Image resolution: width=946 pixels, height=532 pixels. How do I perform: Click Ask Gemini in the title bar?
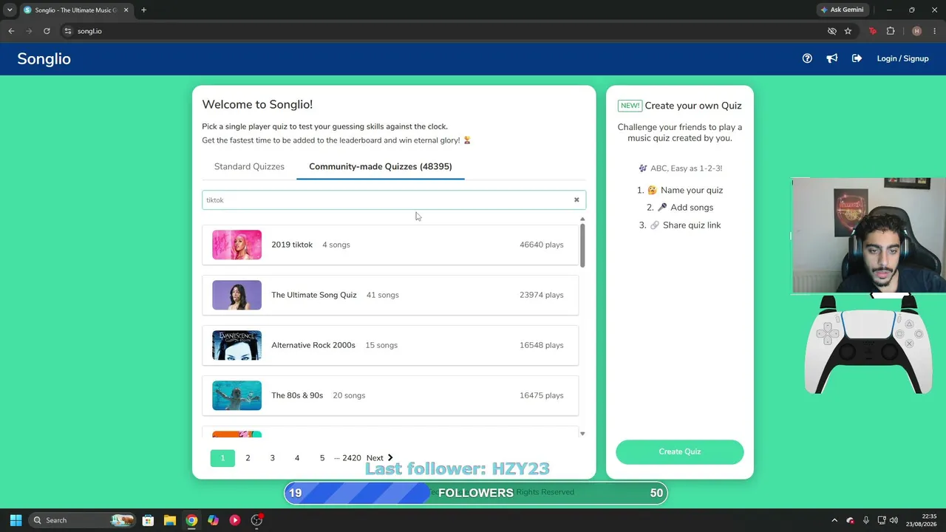click(842, 10)
